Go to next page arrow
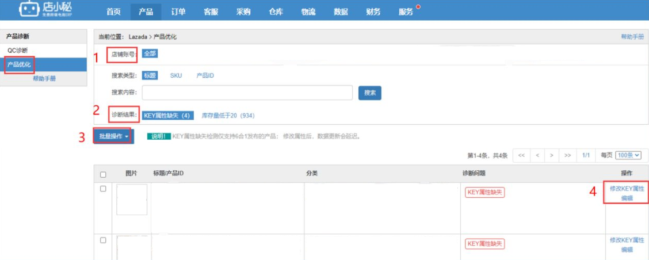649x260 pixels. pyautogui.click(x=552, y=155)
